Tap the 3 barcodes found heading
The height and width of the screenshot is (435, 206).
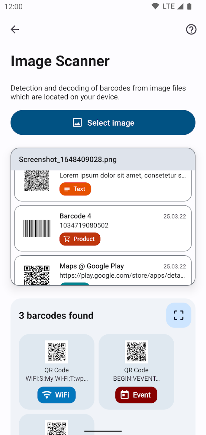coord(56,315)
